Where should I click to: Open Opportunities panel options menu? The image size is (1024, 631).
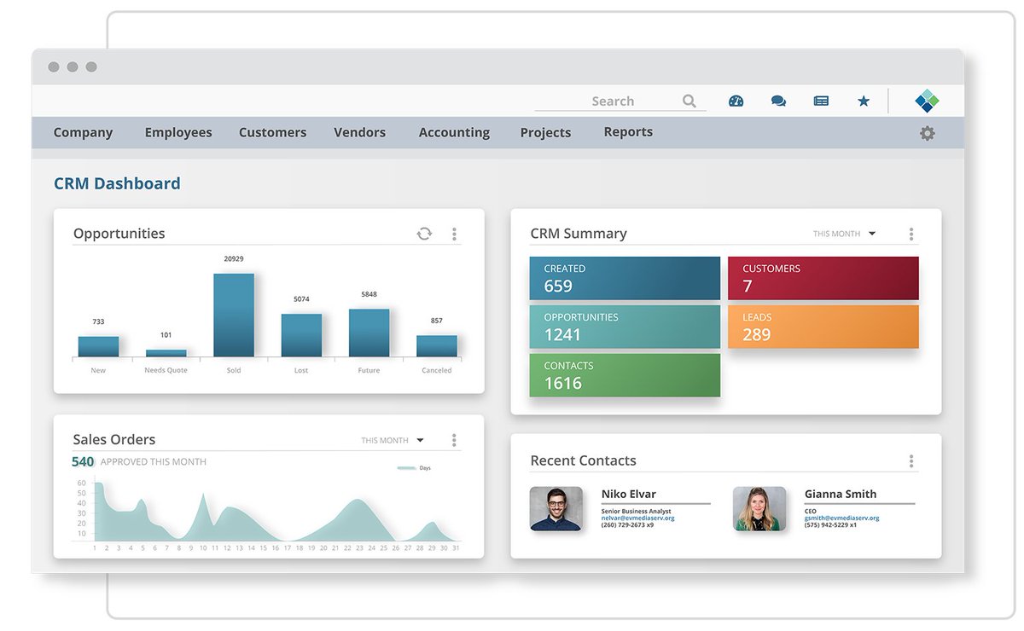[454, 234]
